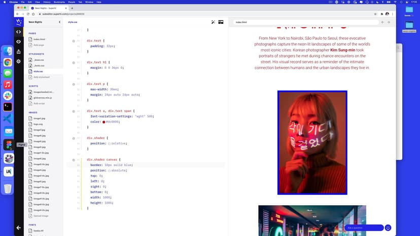This screenshot has width=420, height=236.
Task: Click the red #dc0000 color swatch
Action: click(104, 122)
